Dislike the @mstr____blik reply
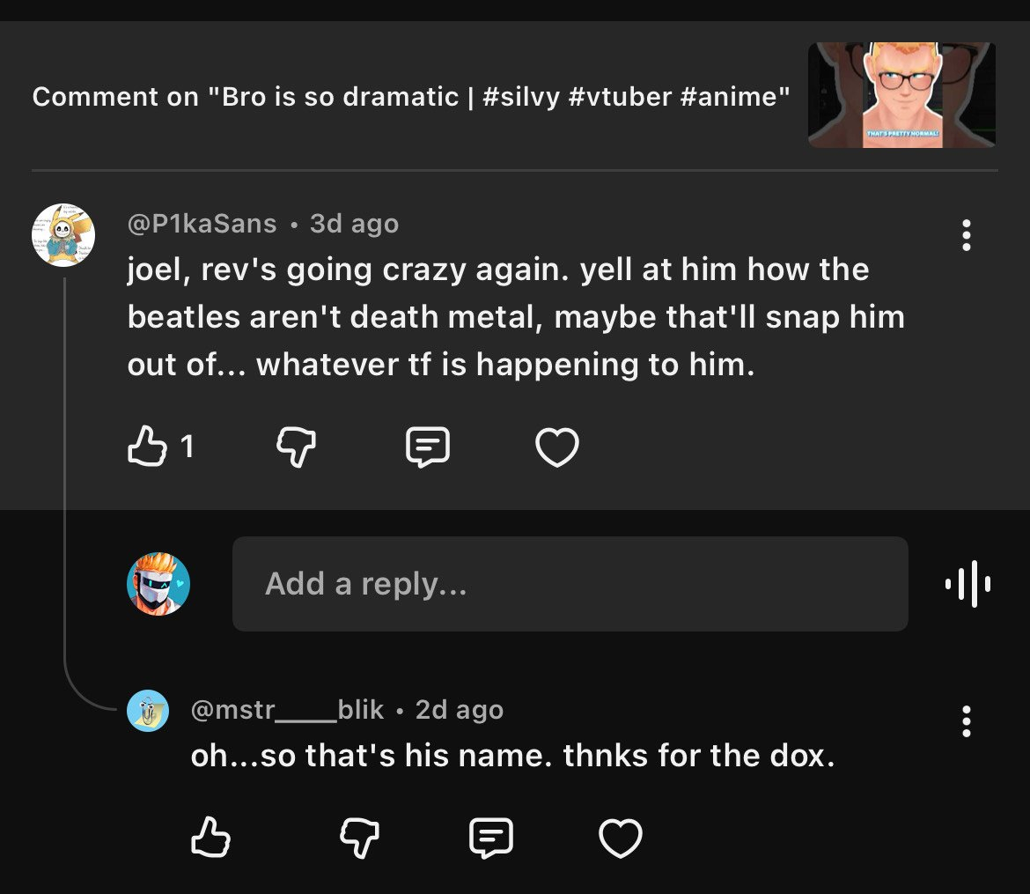Screen dimensions: 1030x894 click(x=359, y=838)
